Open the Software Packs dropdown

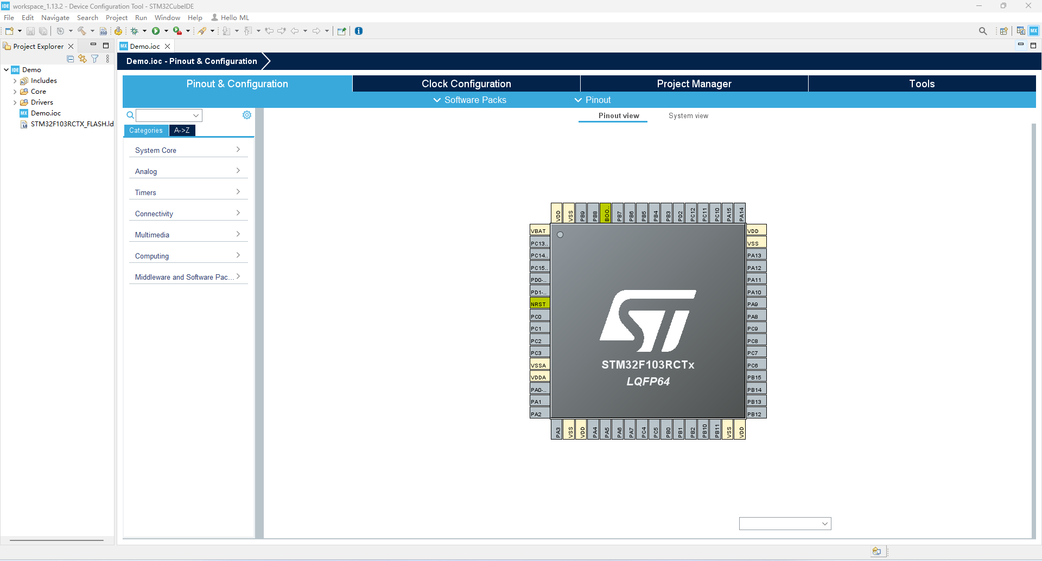[x=469, y=100]
